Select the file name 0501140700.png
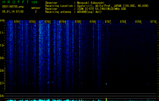The width and height of the screenshot is (159, 101). [13, 7]
